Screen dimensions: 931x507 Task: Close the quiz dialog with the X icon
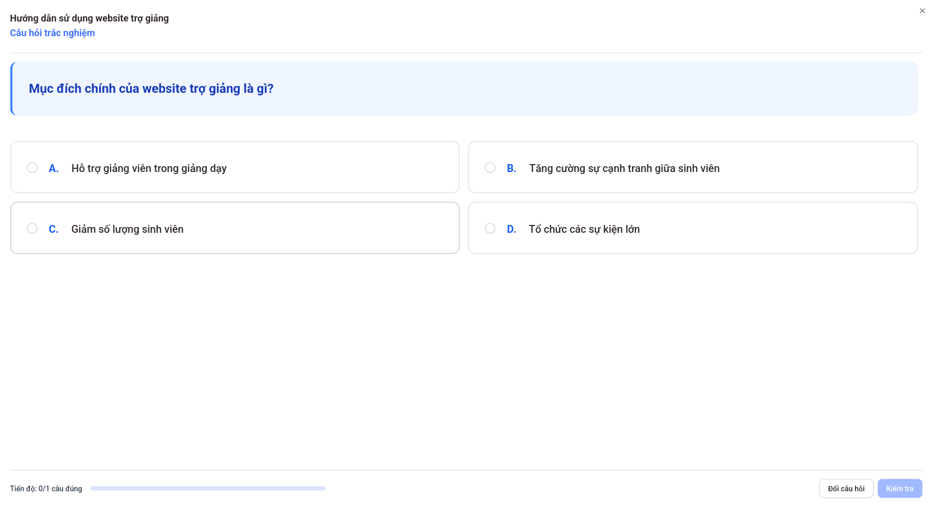(x=922, y=11)
